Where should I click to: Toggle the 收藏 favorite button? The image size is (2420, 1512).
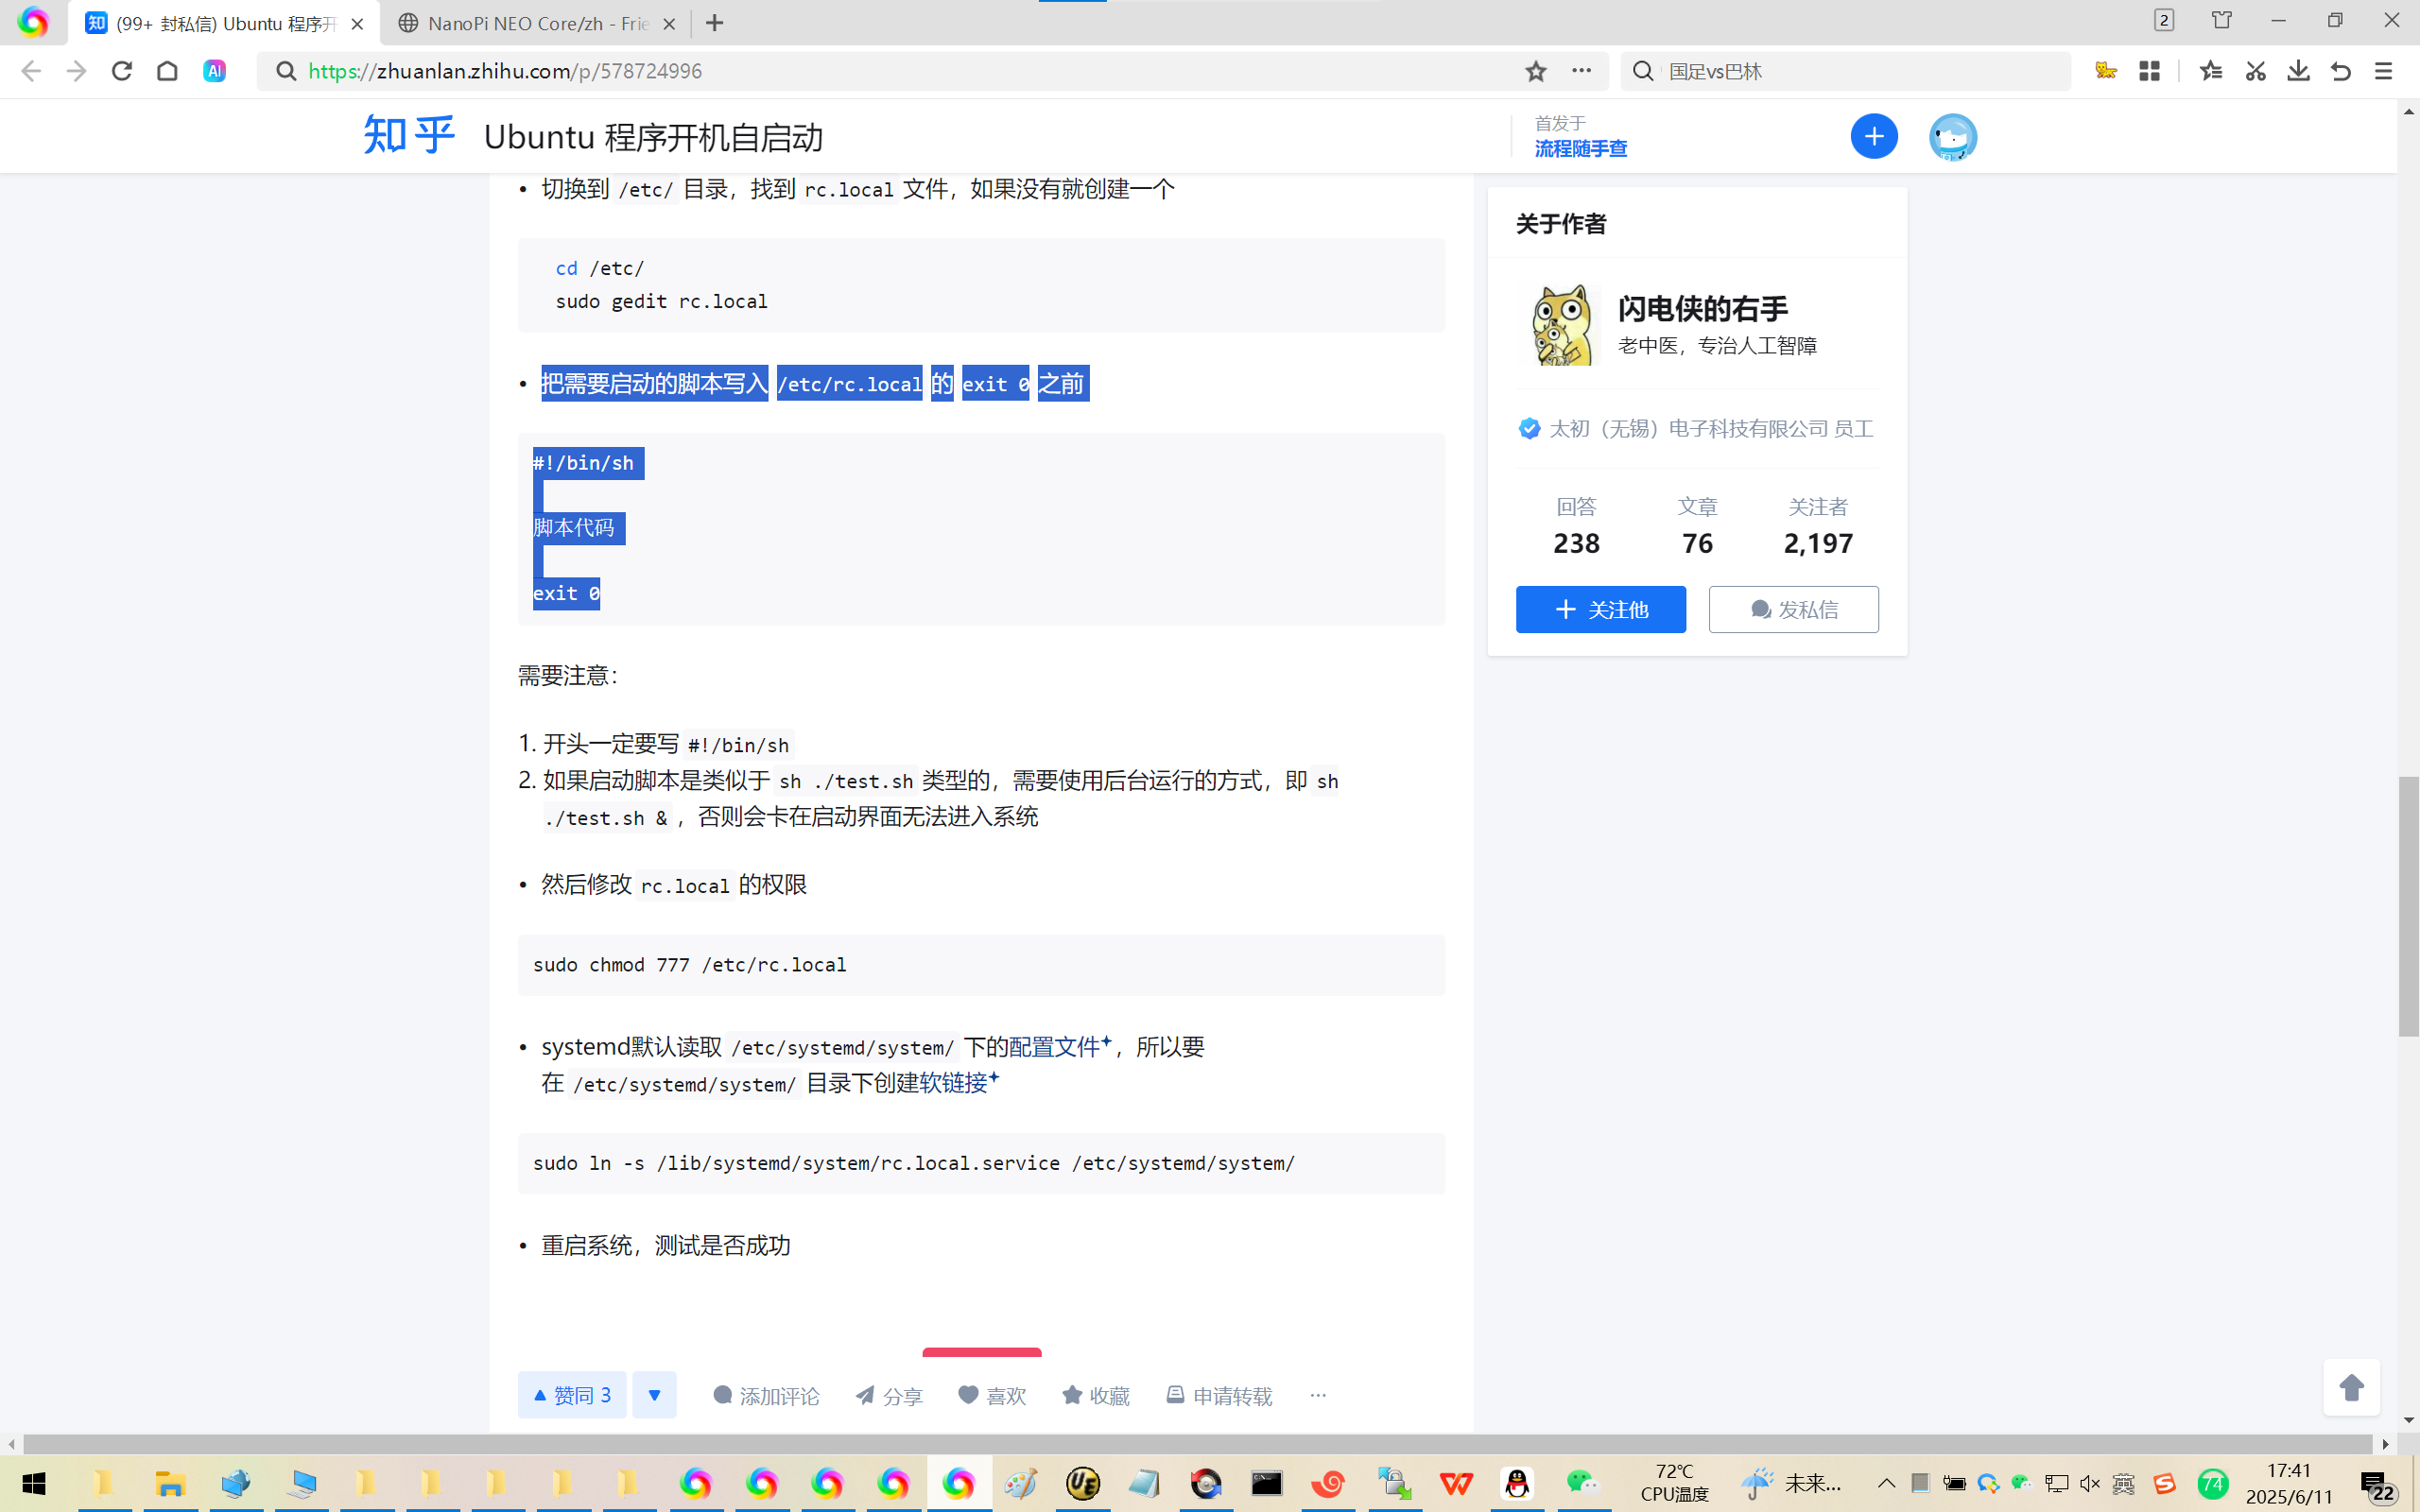click(1096, 1395)
